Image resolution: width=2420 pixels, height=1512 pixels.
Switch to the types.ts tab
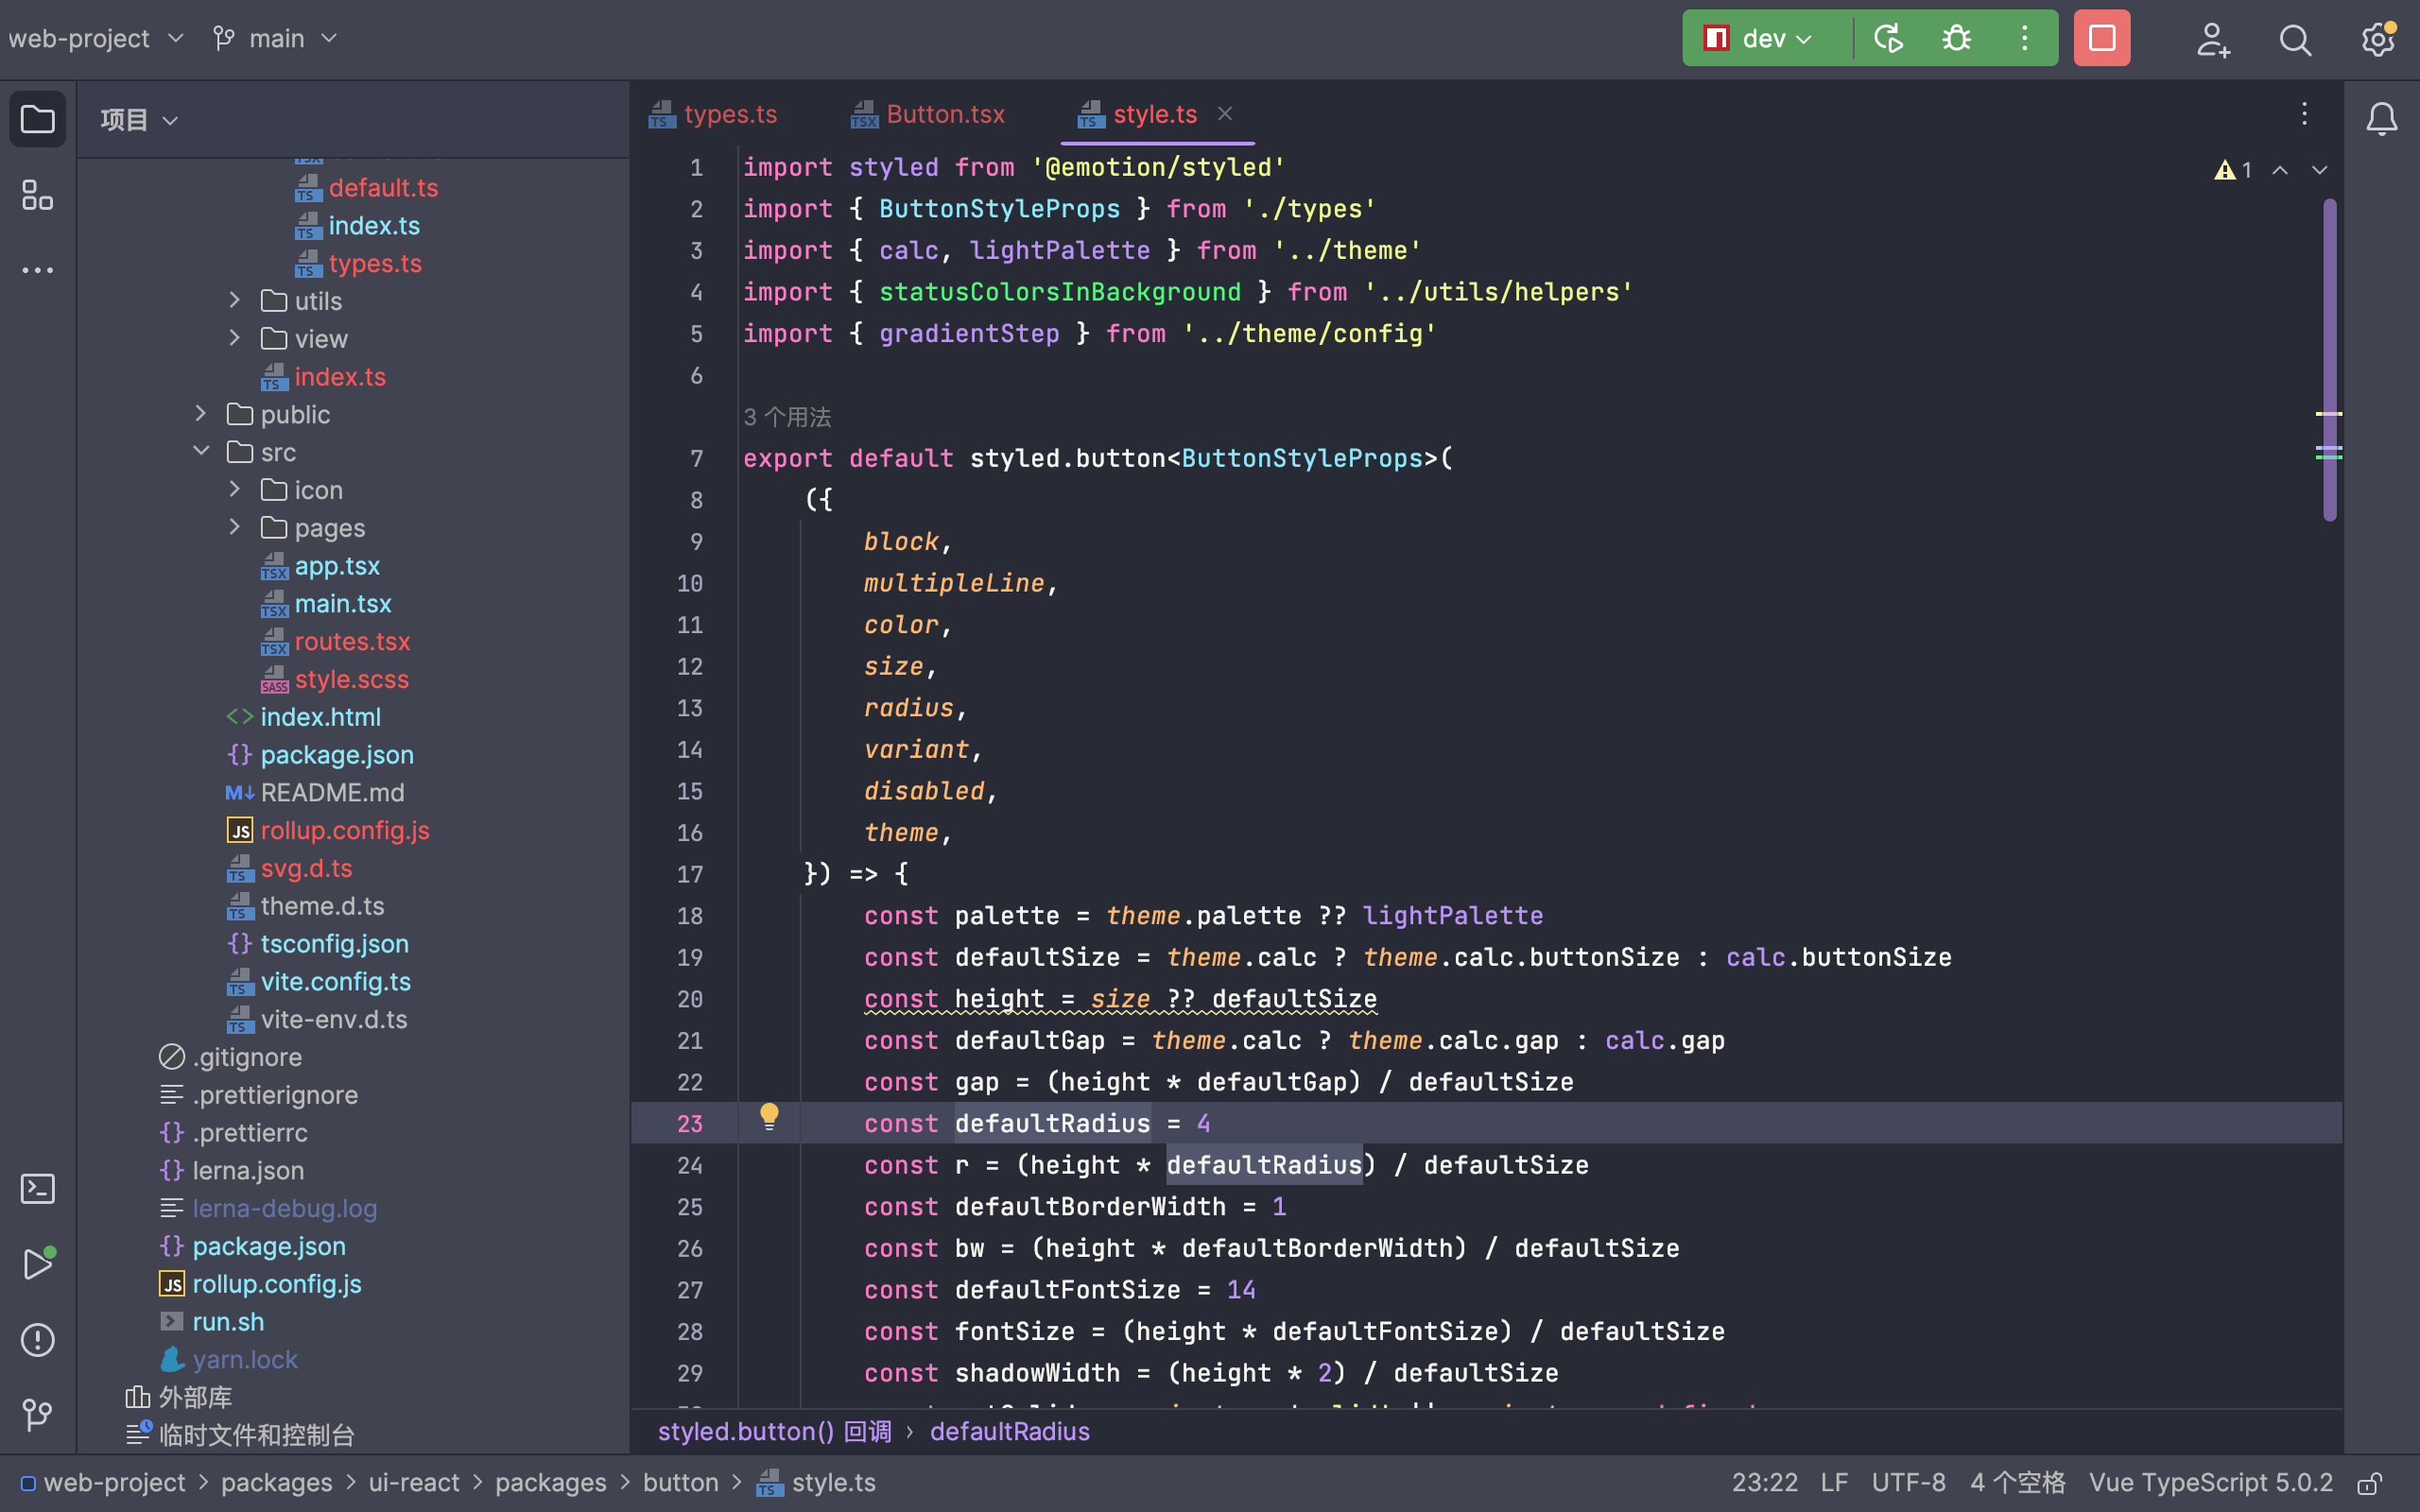coord(713,114)
